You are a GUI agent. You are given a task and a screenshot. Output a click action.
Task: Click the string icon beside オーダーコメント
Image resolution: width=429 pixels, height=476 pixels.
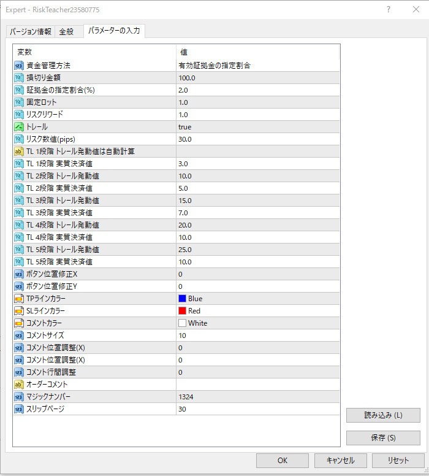coord(19,385)
